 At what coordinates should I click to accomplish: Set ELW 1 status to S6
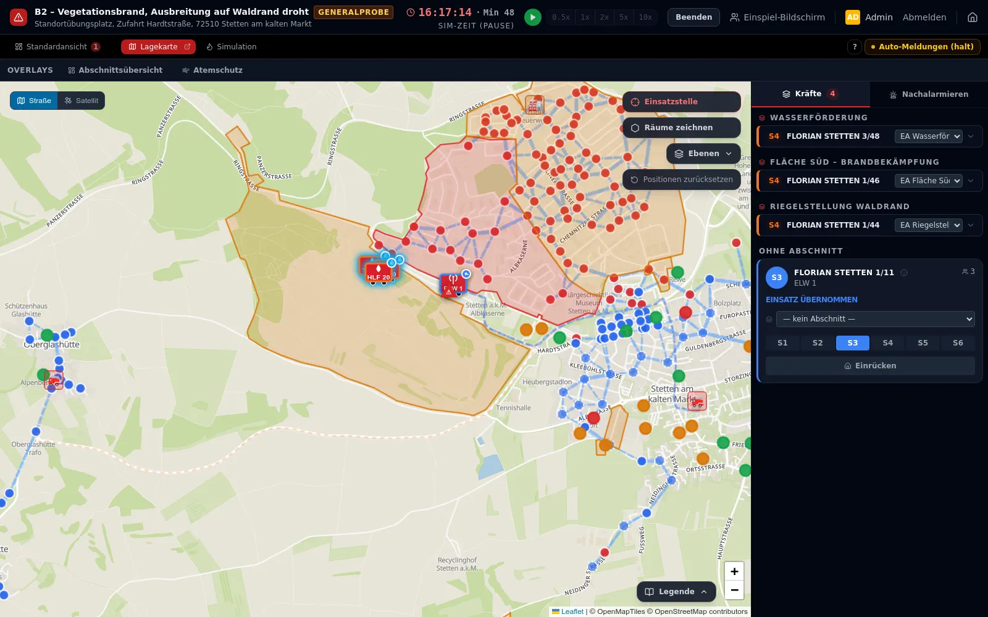(x=958, y=343)
